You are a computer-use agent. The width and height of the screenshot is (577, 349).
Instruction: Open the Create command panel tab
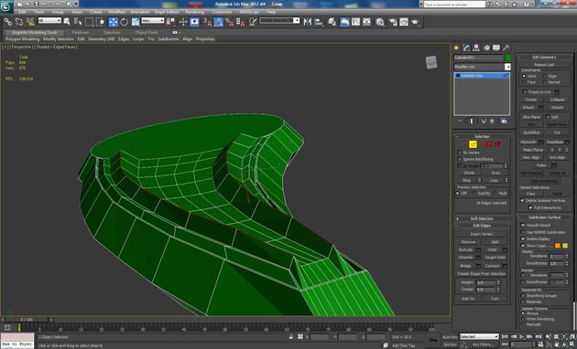457,48
